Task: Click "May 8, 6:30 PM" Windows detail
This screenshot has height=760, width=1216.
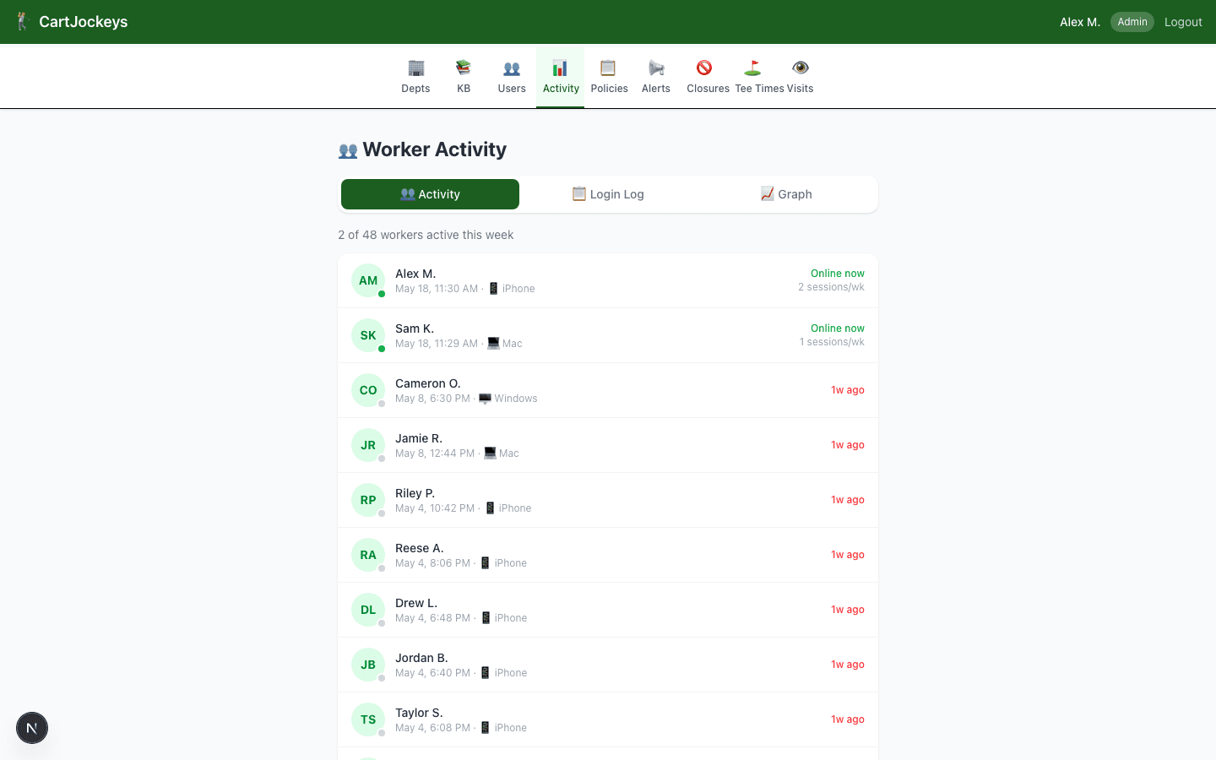Action: click(466, 399)
